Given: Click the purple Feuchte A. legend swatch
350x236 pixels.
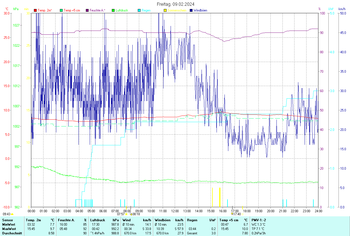Looking at the screenshot, I should (x=87, y=10).
